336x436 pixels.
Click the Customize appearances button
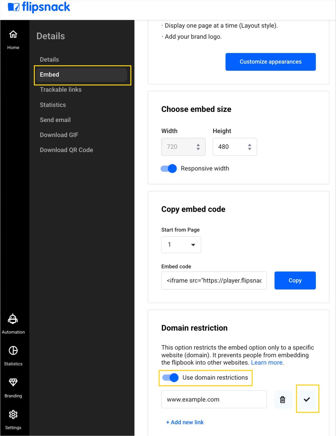pos(270,62)
